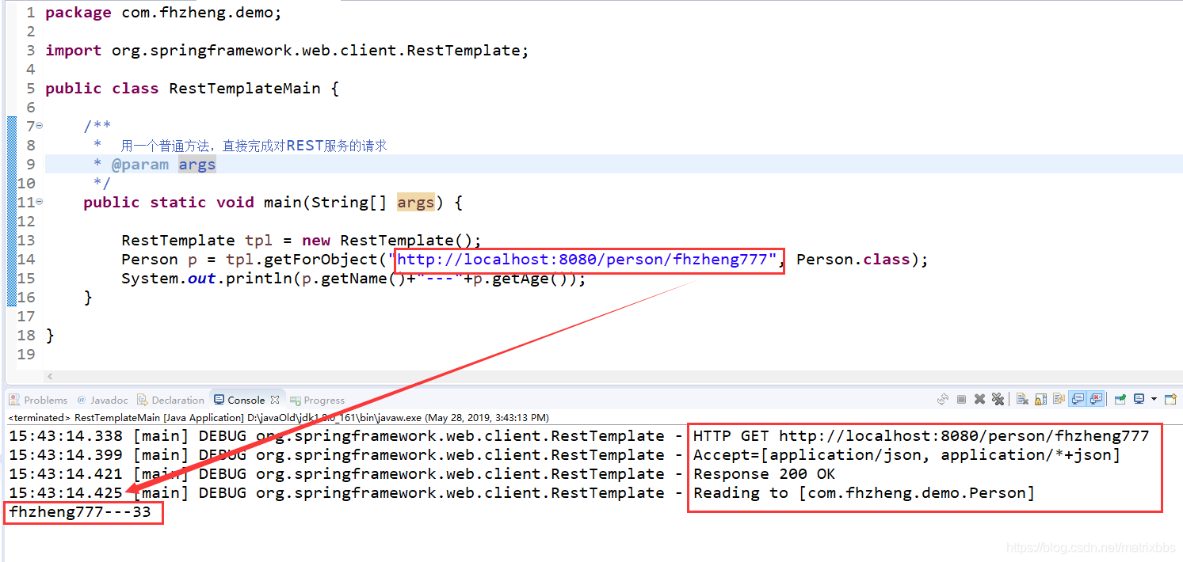Click 'Reading to [com.fhzheng.demo.Person]' console text
1183x562 pixels.
coord(864,492)
